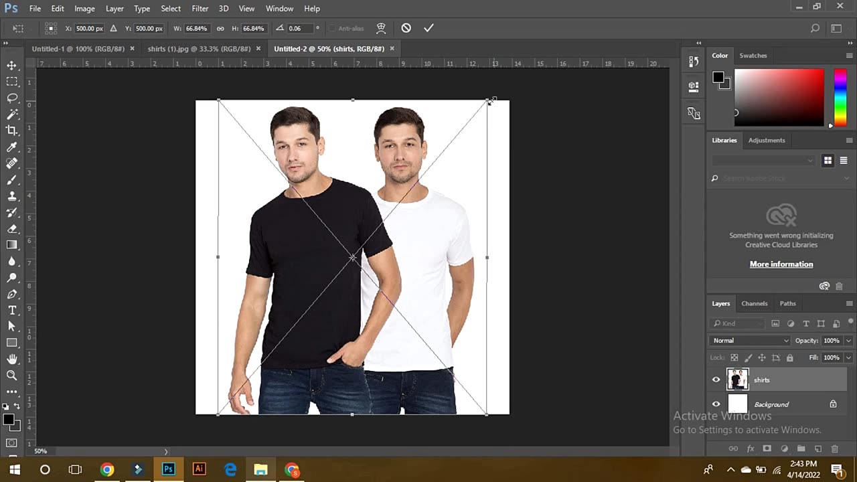Switch to Untitled-1 document tab
This screenshot has width=857, height=482.
(x=78, y=49)
